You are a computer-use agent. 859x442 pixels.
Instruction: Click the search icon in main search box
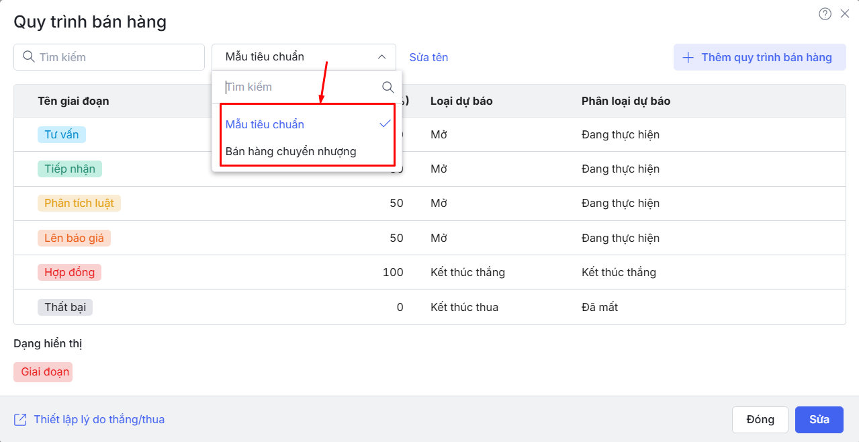pyautogui.click(x=29, y=57)
